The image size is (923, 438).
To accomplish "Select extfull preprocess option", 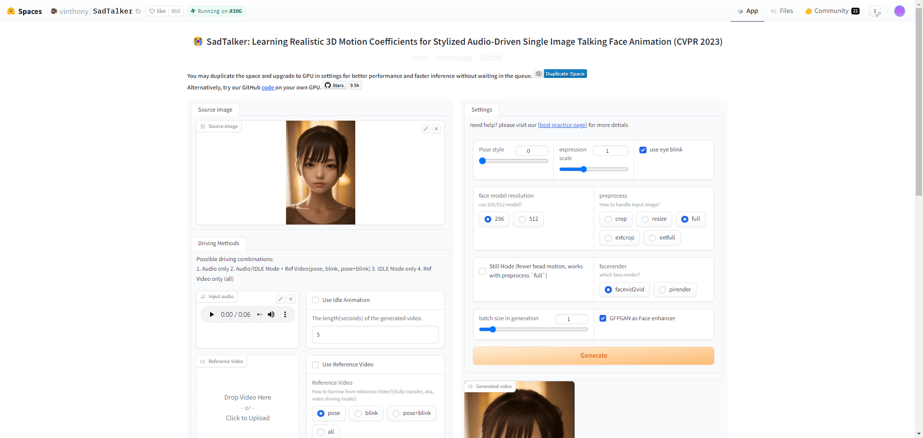I will click(662, 238).
